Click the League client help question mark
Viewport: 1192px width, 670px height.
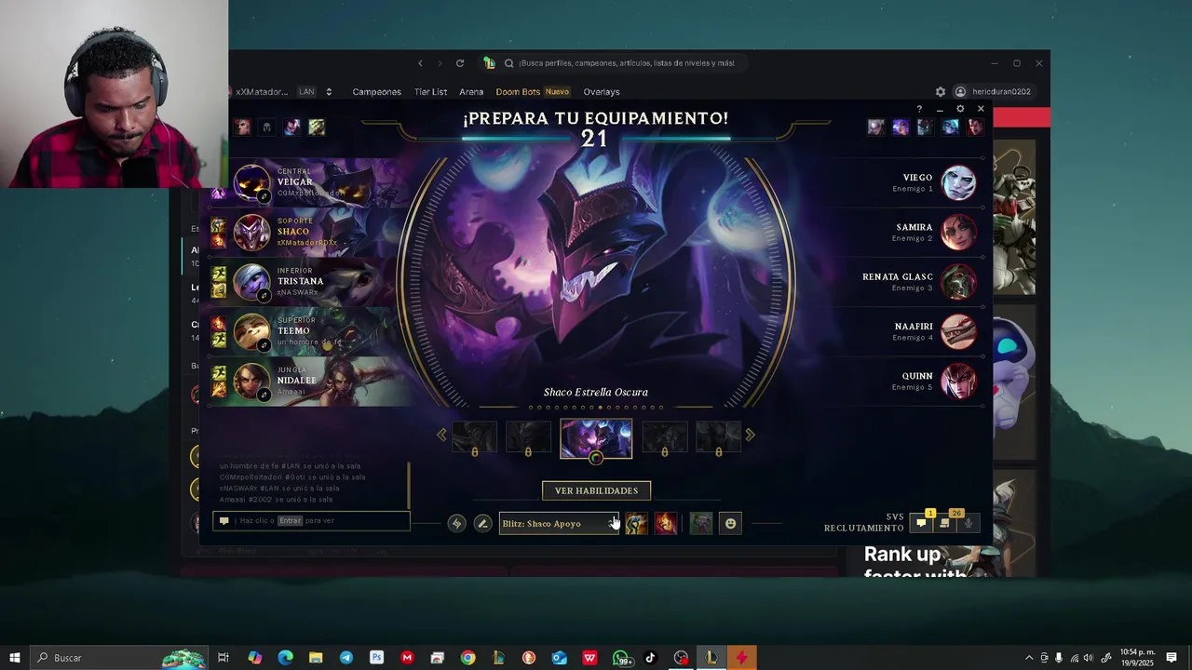(919, 109)
